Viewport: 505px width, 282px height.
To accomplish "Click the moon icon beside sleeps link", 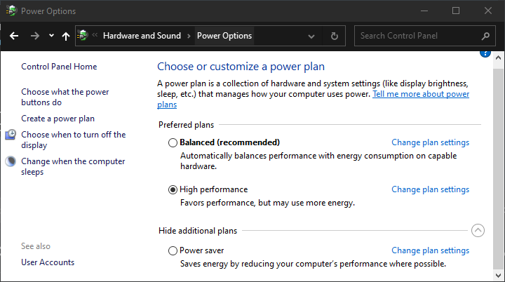I will [11, 161].
